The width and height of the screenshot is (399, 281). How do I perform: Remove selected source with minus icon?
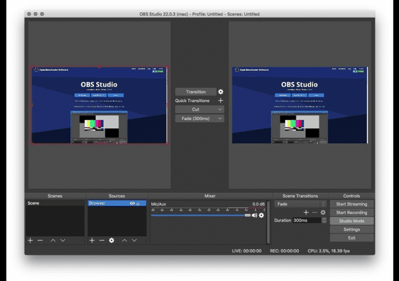[102, 241]
